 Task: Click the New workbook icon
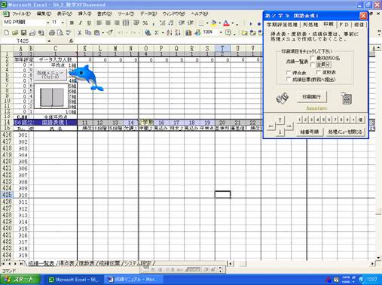point(7,32)
